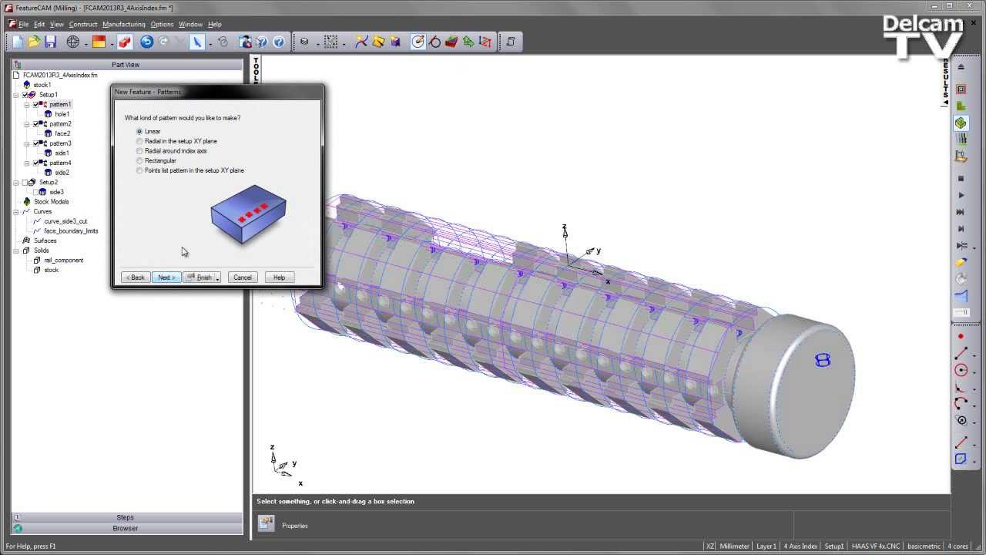Click the red circle drawing tool icon

pyautogui.click(x=961, y=370)
